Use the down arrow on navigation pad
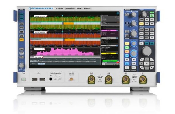This screenshot has height=114, width=175. pos(147,68)
